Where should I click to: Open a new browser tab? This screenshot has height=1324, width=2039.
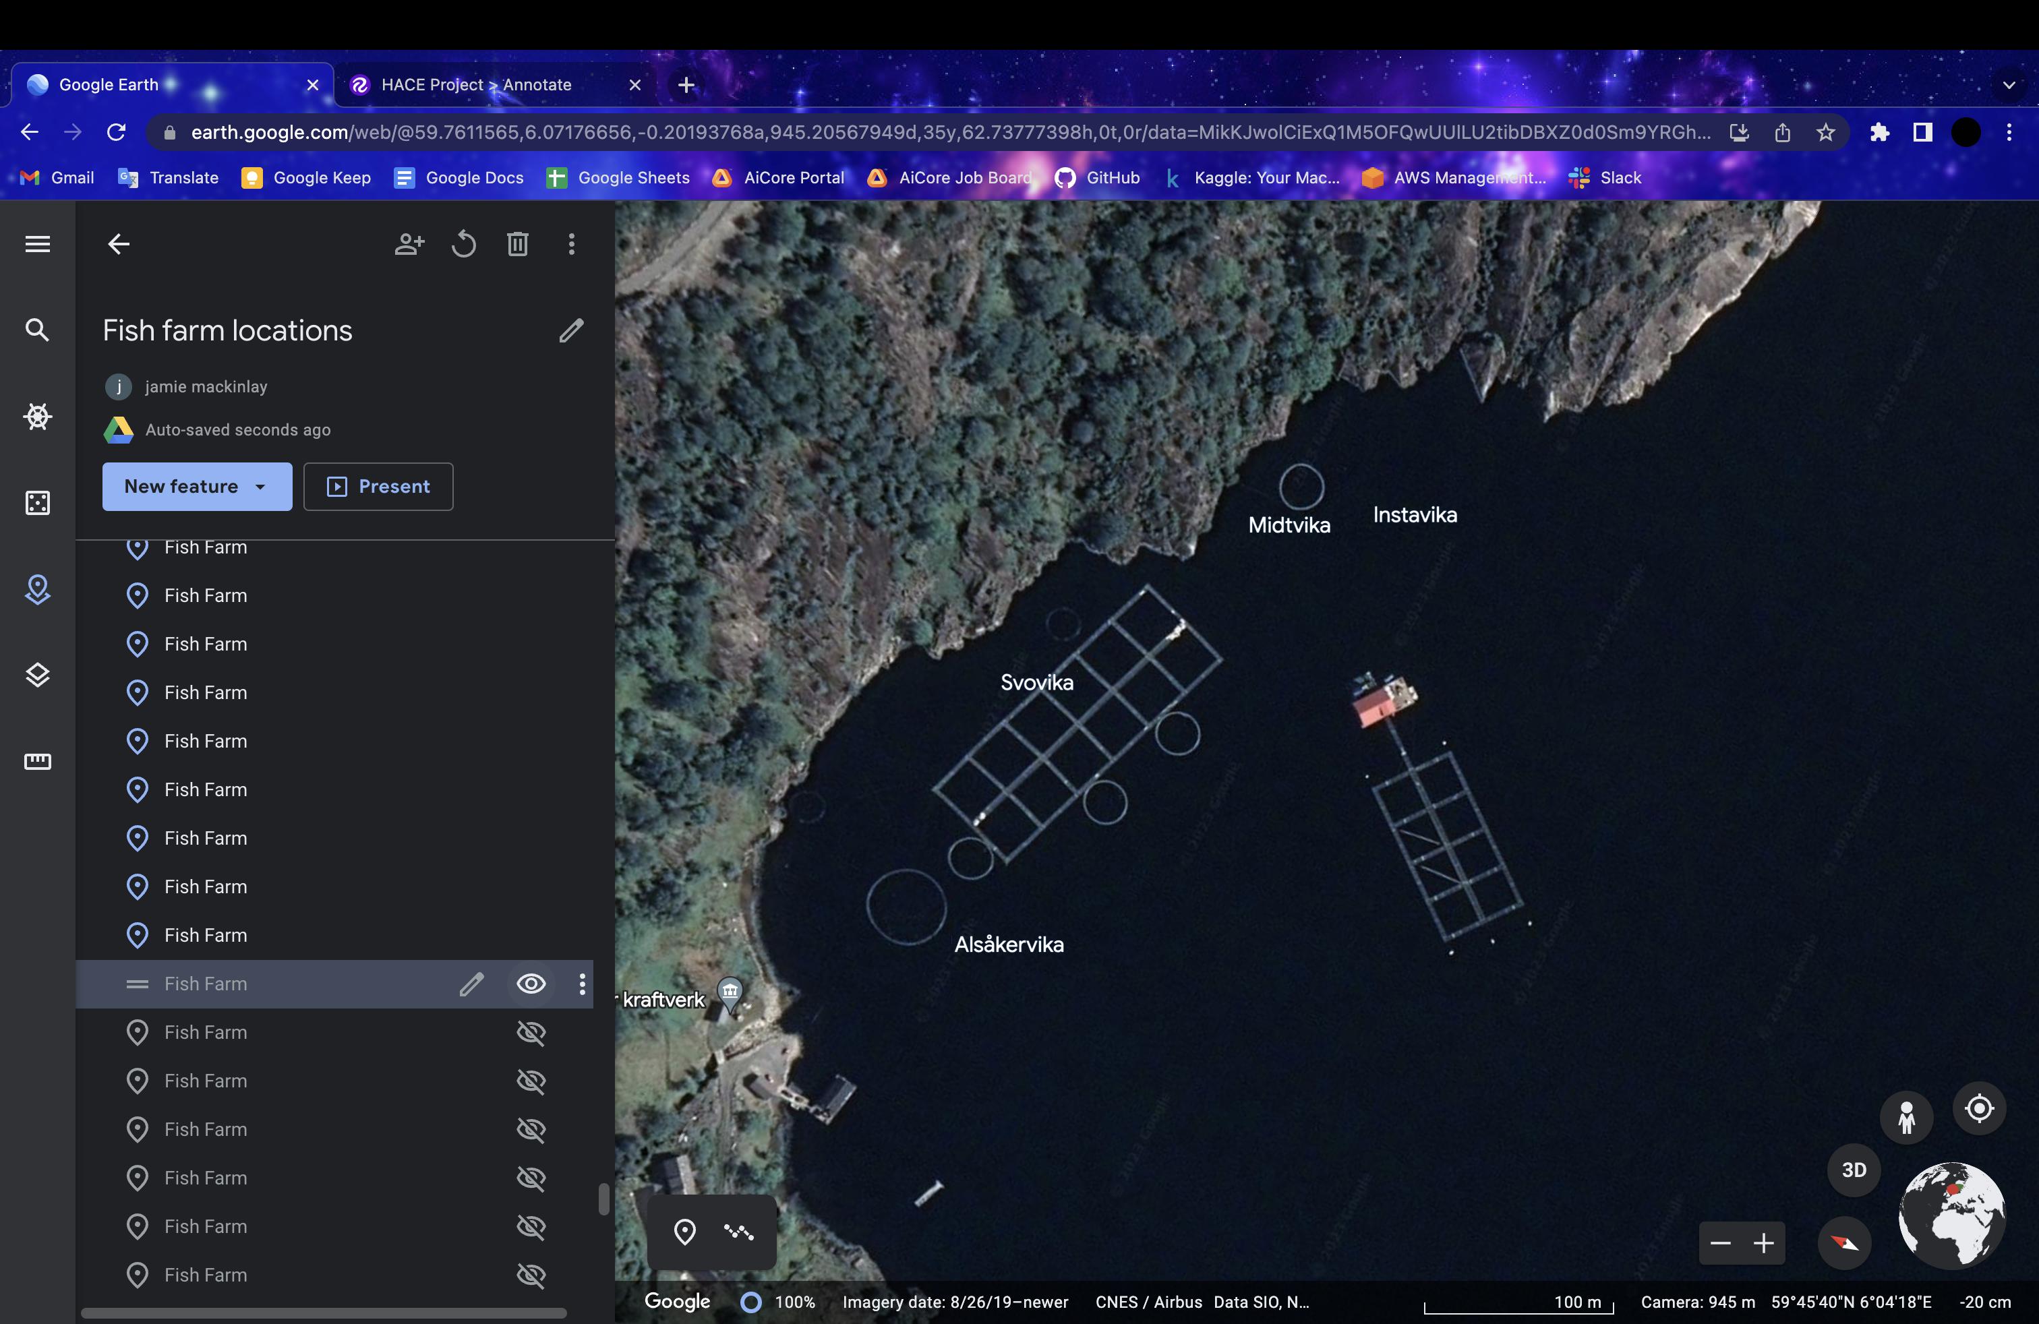pyautogui.click(x=686, y=85)
